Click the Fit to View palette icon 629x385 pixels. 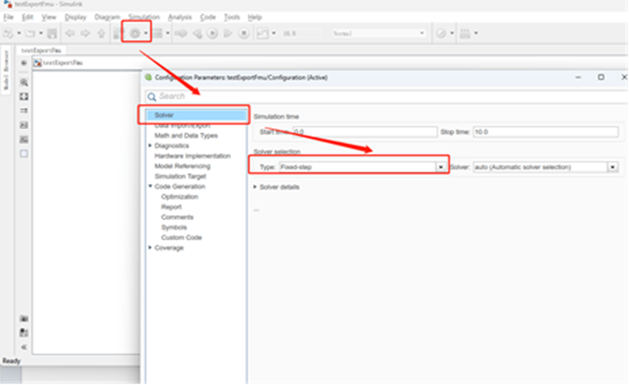coord(24,96)
